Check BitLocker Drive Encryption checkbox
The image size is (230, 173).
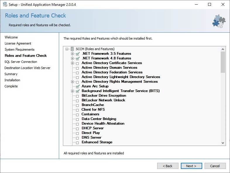click(x=78, y=96)
